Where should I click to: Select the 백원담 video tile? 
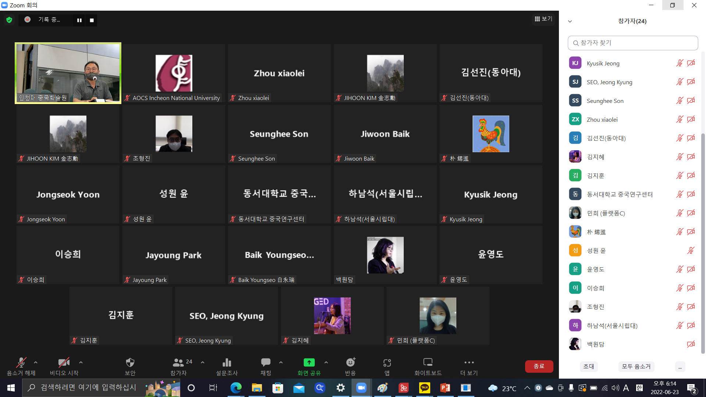pyautogui.click(x=385, y=255)
